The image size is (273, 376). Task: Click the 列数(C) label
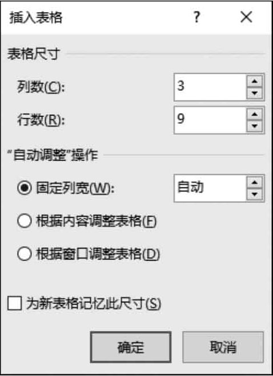coord(41,87)
